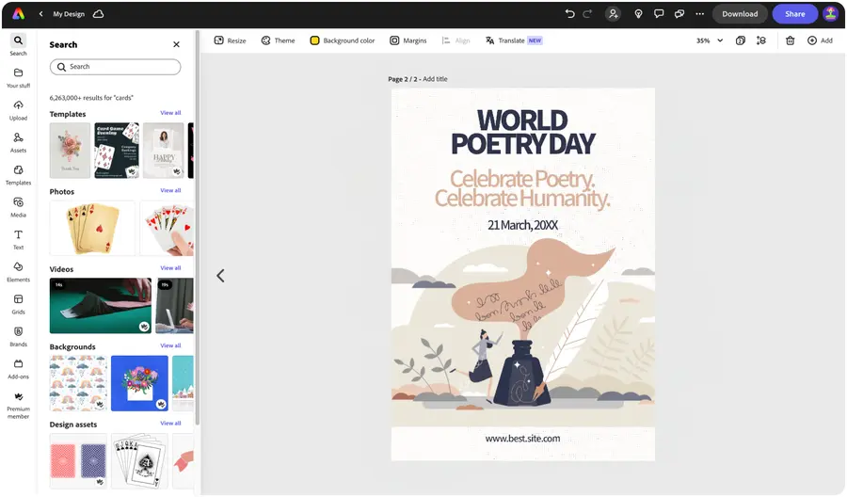The image size is (847, 497).
Task: Open the yellow Background color swatch
Action: 314,40
